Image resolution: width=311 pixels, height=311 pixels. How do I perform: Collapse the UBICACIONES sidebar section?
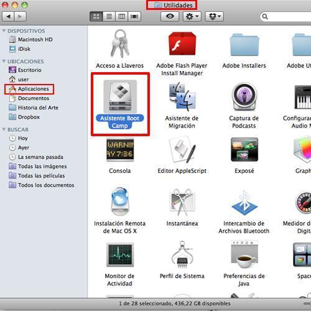pos(4,61)
